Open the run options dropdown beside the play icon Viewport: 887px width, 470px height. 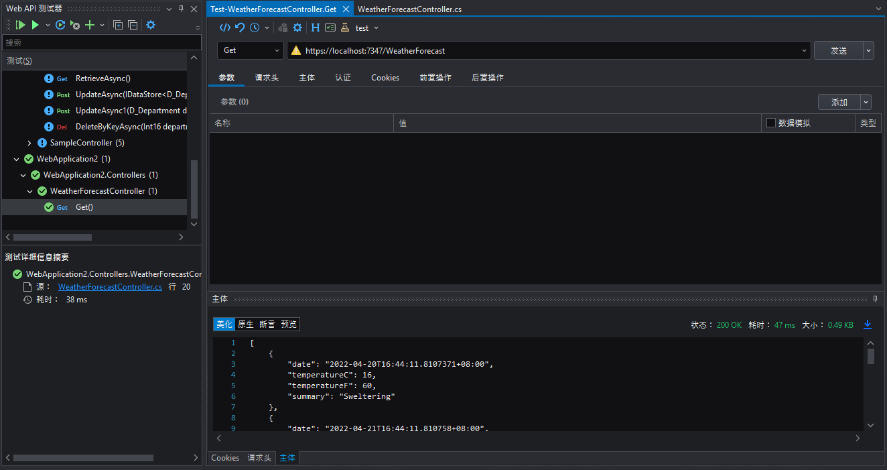point(48,25)
